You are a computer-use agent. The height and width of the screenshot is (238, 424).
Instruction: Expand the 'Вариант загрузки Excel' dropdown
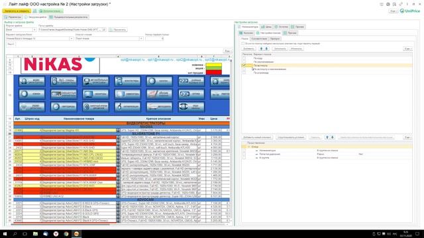71,38
